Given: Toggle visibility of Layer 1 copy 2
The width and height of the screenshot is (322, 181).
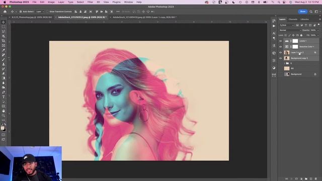Looking at the screenshot, I should click(x=281, y=52).
